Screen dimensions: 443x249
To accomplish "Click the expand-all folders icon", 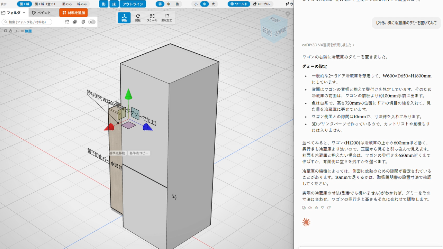I will pos(75,22).
